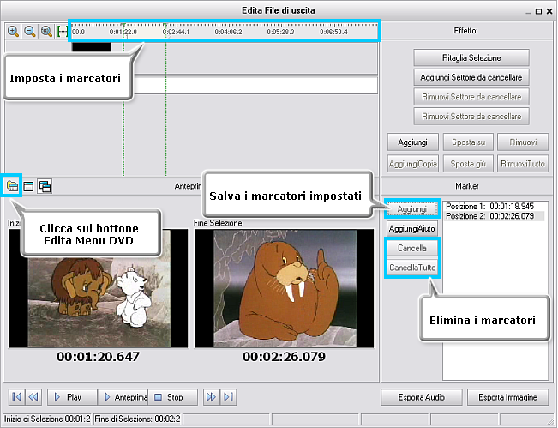Click Aggiungi Settore da cancellare

click(471, 77)
